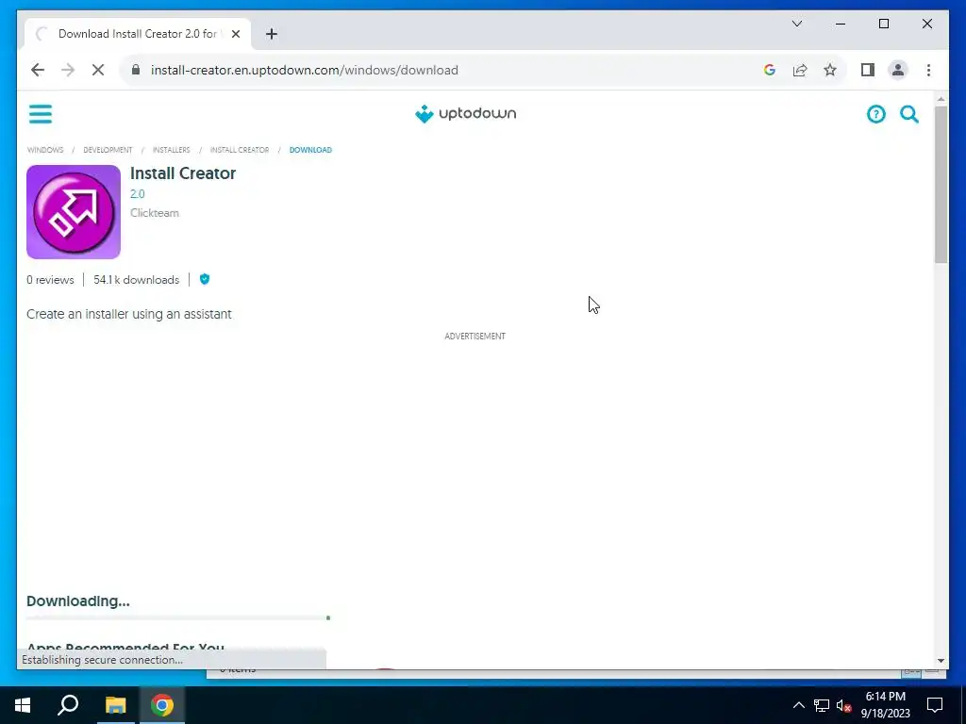The height and width of the screenshot is (724, 966).
Task: Open Windows taskbar search
Action: 68,705
